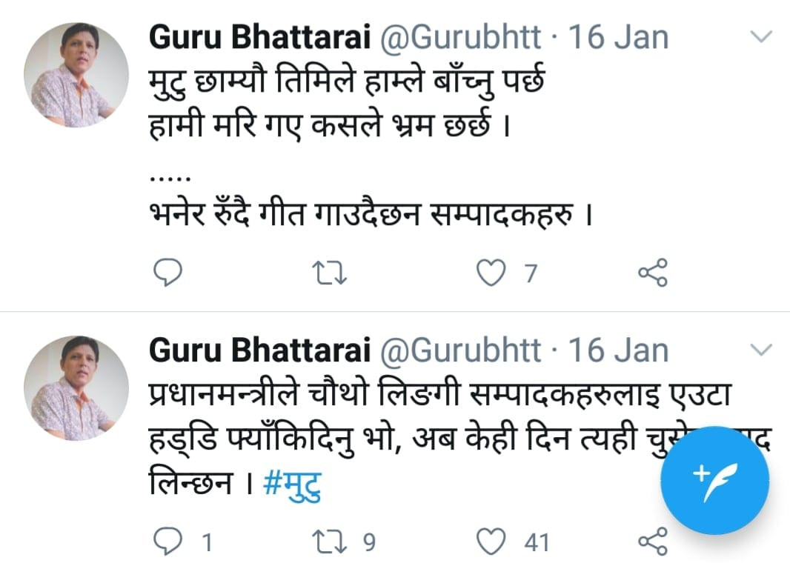Image resolution: width=790 pixels, height=566 pixels.
Task: Share the first tweet
Action: 652,273
